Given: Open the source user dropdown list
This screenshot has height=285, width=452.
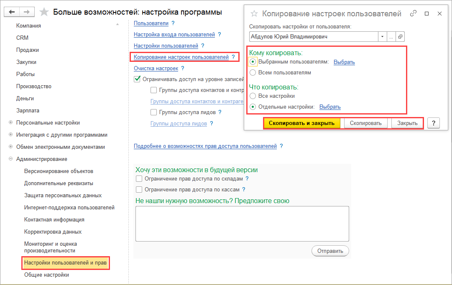Looking at the screenshot, I should [382, 37].
